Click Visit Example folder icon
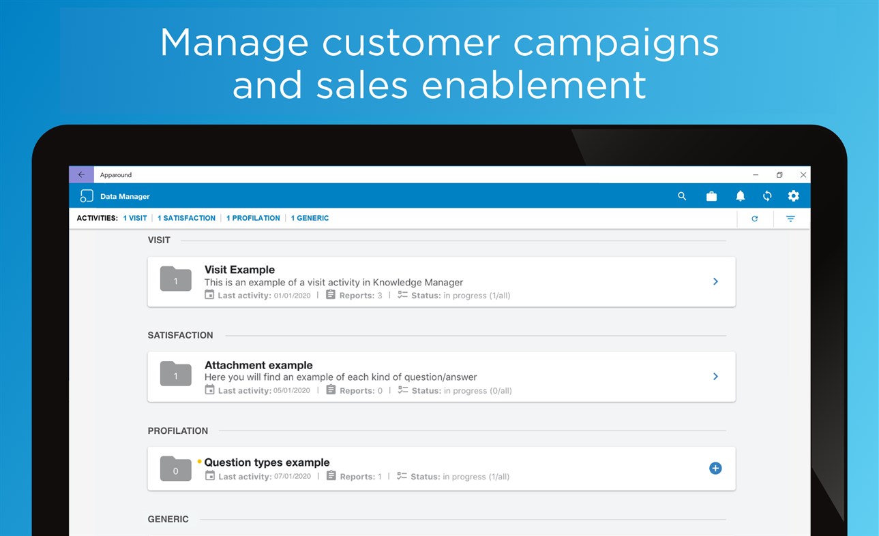879x536 pixels. [176, 279]
